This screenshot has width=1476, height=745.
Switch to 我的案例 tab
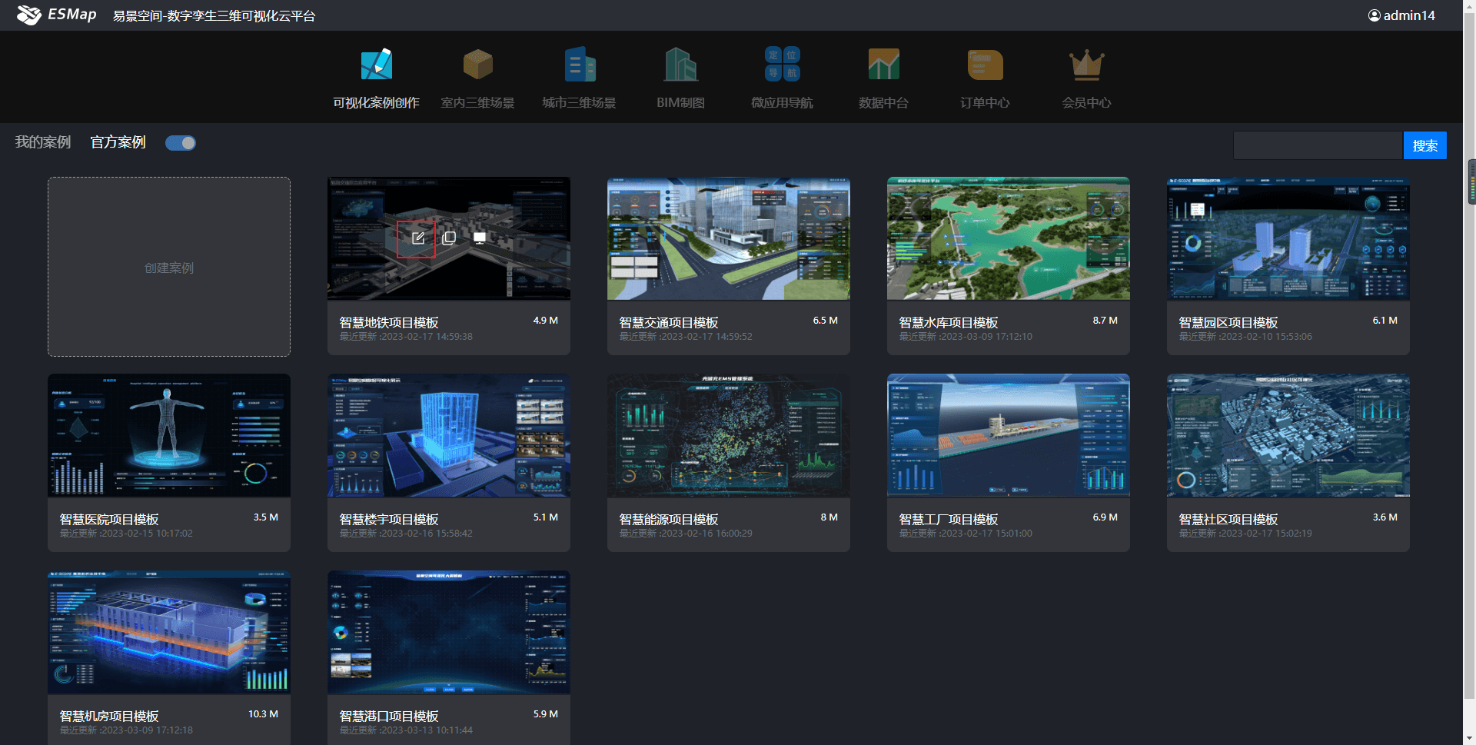click(43, 142)
